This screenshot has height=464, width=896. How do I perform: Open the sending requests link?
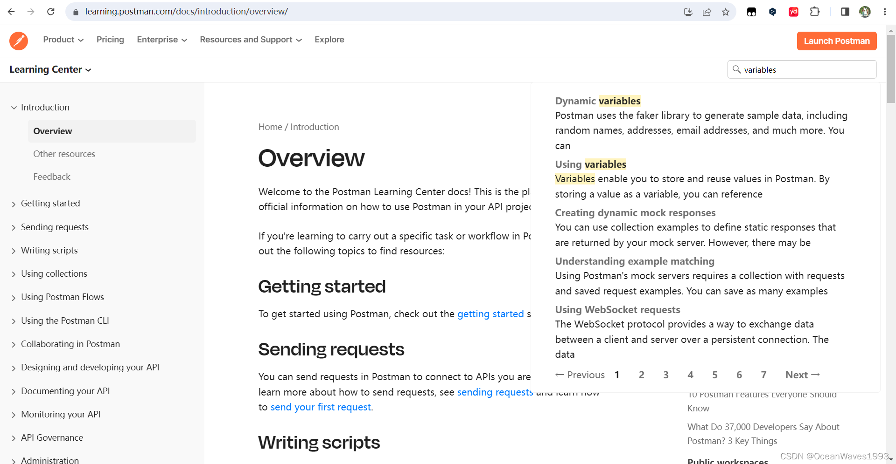click(x=495, y=392)
